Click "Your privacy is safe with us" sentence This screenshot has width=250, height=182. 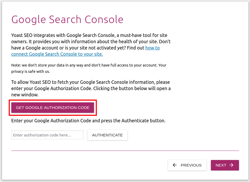tap(30, 71)
